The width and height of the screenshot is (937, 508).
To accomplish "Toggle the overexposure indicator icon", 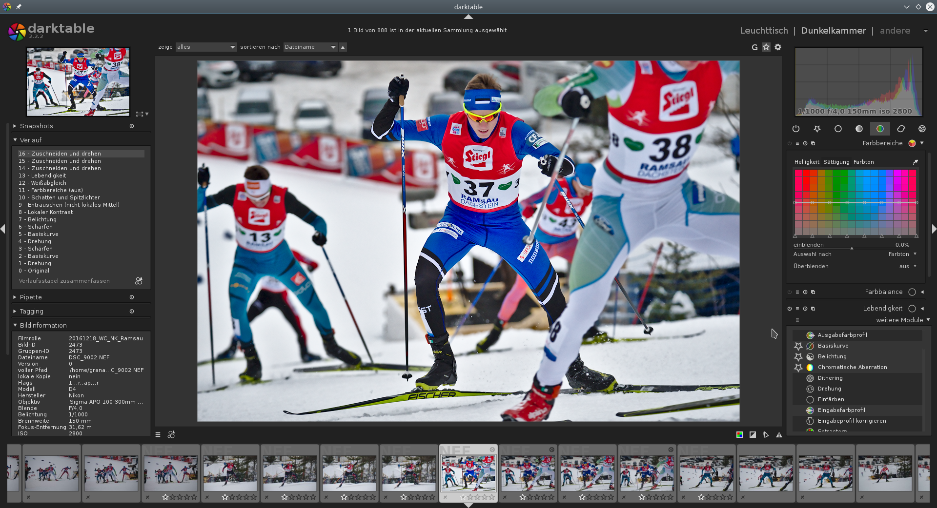I will [753, 435].
